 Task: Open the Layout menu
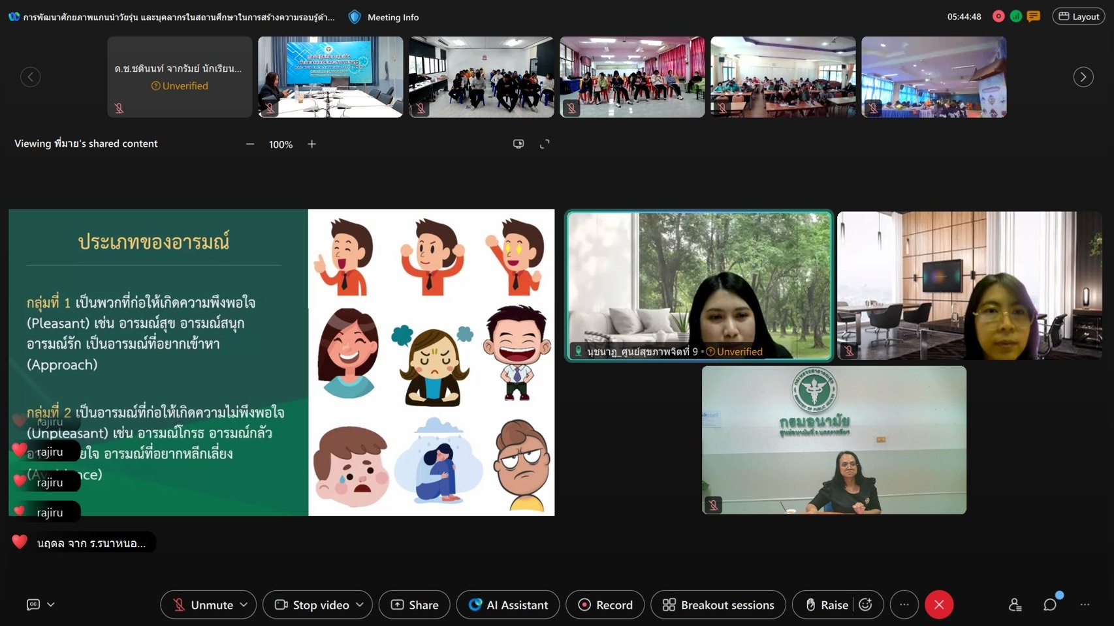(1079, 16)
